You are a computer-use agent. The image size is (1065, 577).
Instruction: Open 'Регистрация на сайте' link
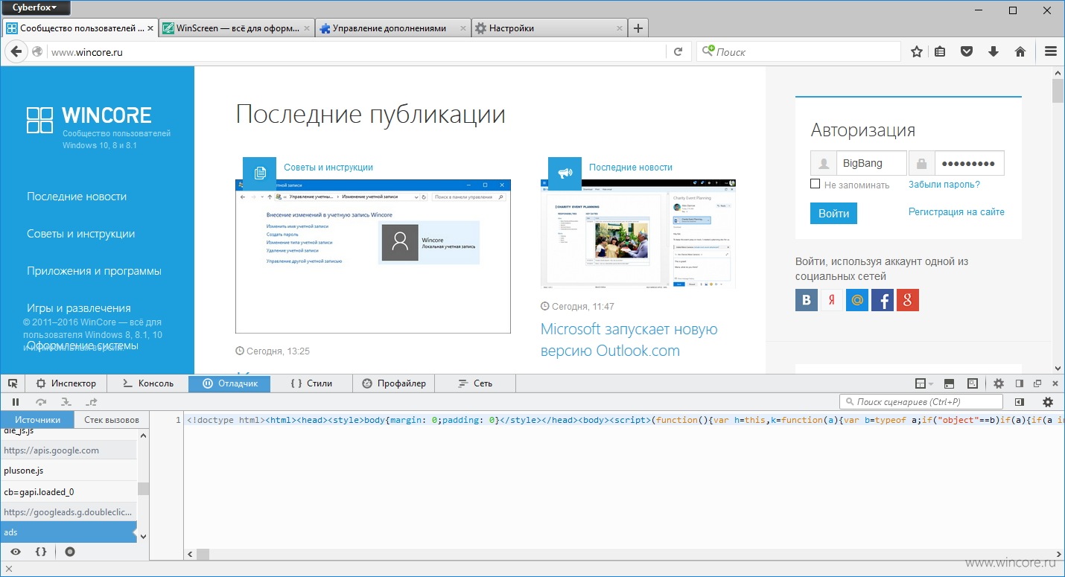tap(956, 212)
